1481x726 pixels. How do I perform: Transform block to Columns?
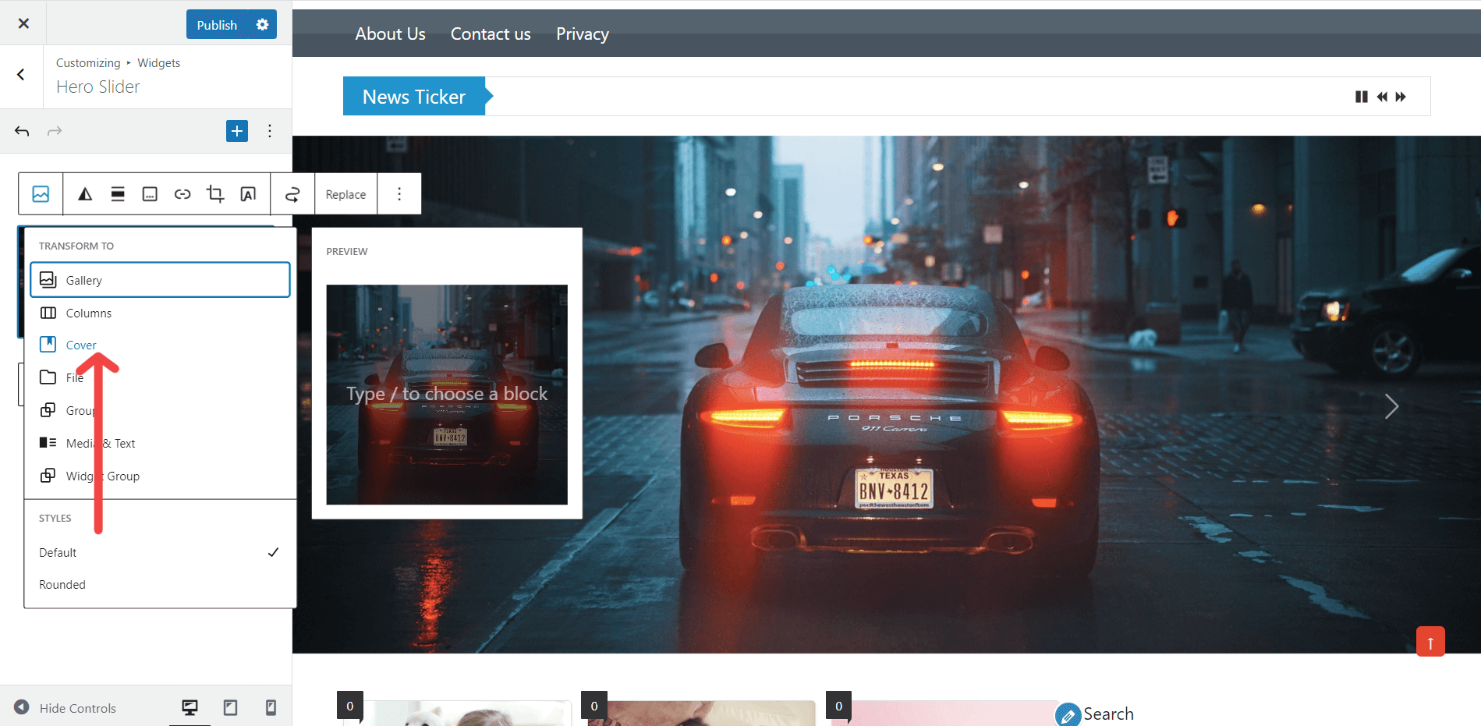tap(160, 313)
